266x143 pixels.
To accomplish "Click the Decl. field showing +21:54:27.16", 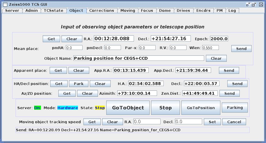I will [171, 38].
